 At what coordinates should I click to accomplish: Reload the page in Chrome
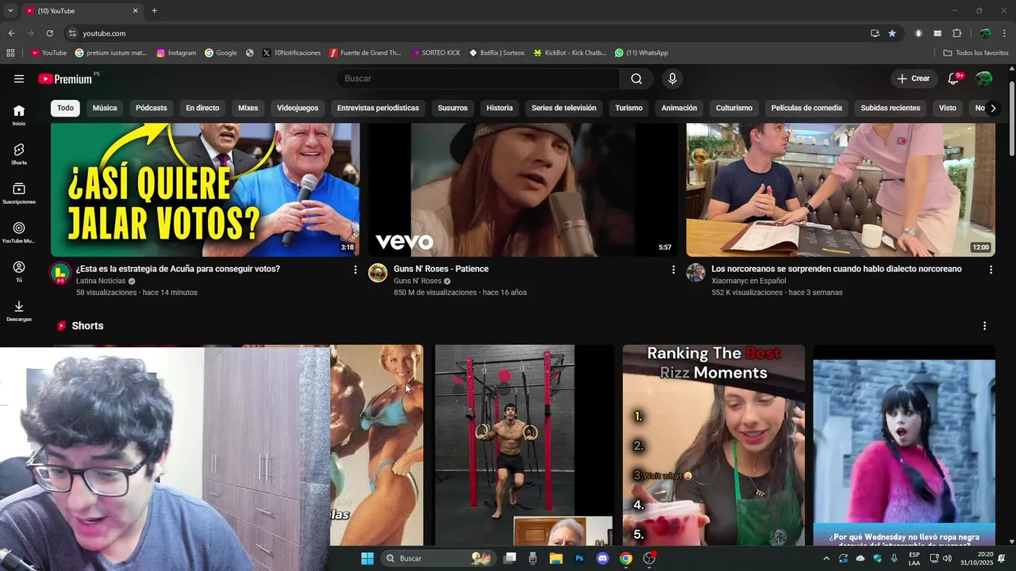[x=49, y=33]
